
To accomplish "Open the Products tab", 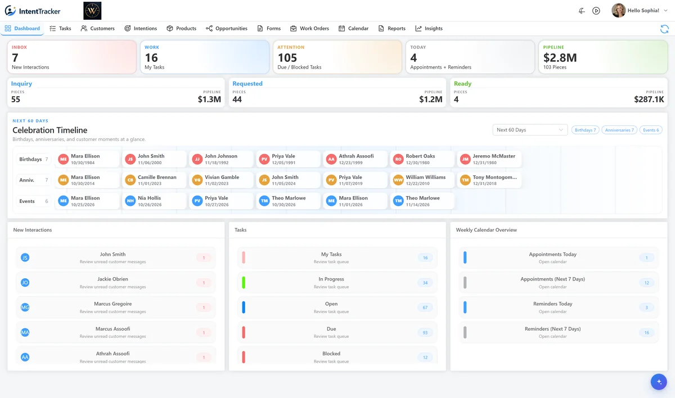I will 181,28.
